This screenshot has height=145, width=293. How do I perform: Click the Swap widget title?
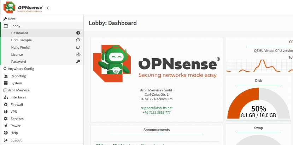pos(258,128)
